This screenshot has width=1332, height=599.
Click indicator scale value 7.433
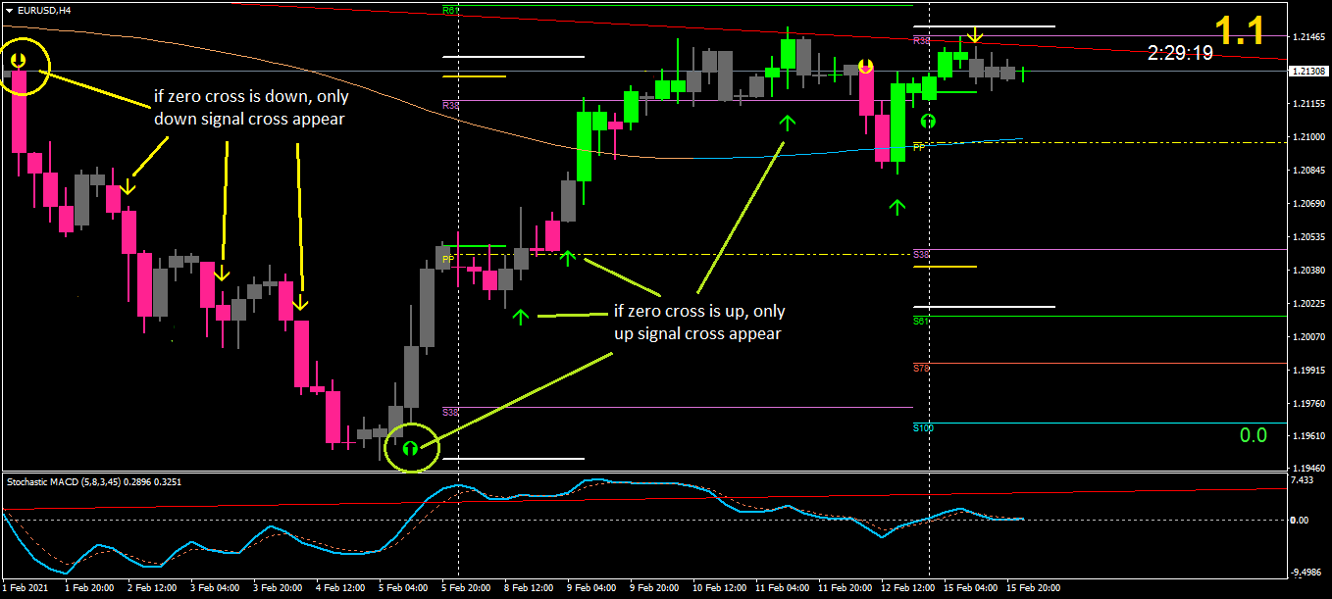pyautogui.click(x=1304, y=480)
